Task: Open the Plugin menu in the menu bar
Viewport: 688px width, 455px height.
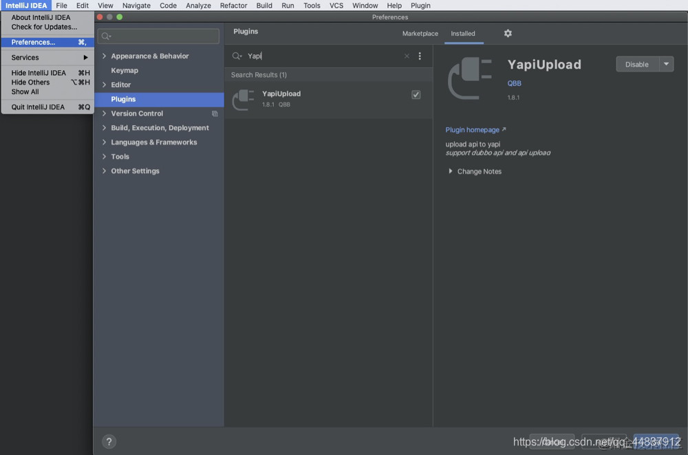Action: (x=420, y=5)
